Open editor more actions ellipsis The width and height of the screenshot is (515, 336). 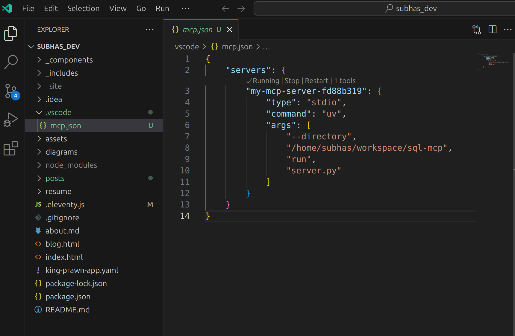pyautogui.click(x=508, y=30)
